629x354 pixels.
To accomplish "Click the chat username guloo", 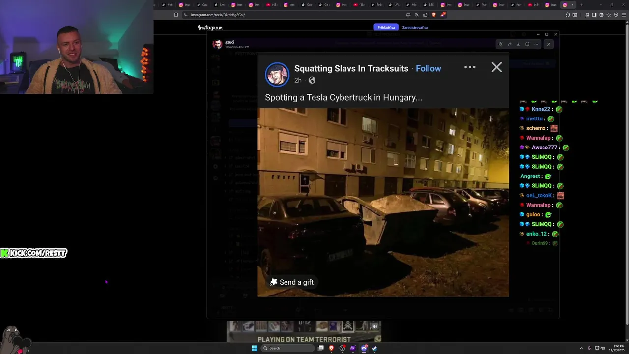I will (x=533, y=214).
